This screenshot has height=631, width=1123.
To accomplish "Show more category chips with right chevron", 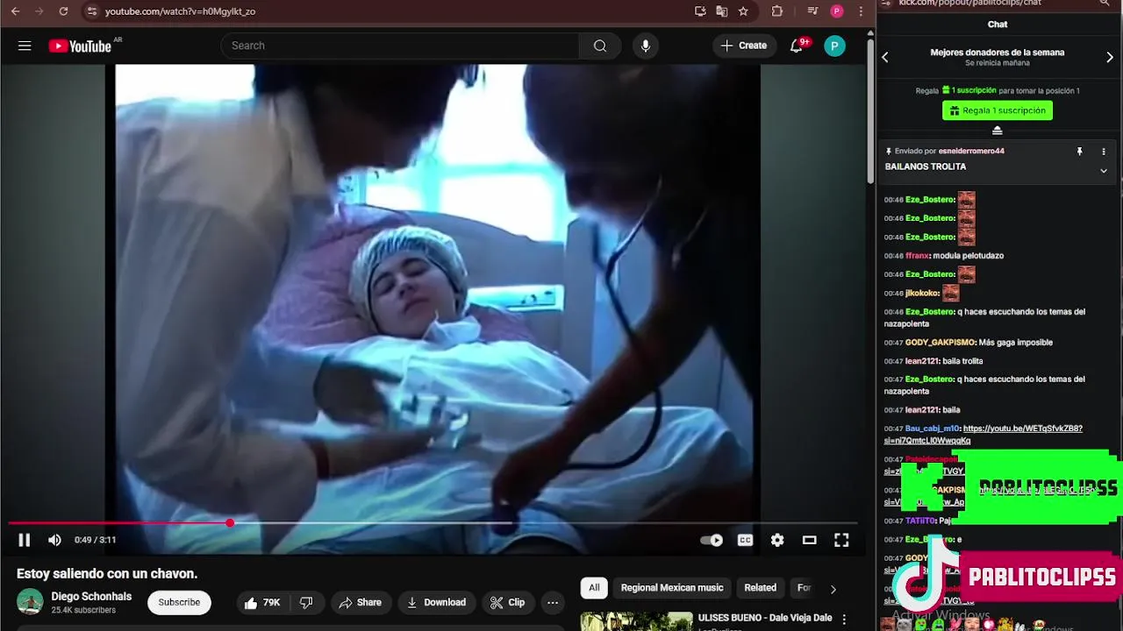I will pyautogui.click(x=833, y=589).
